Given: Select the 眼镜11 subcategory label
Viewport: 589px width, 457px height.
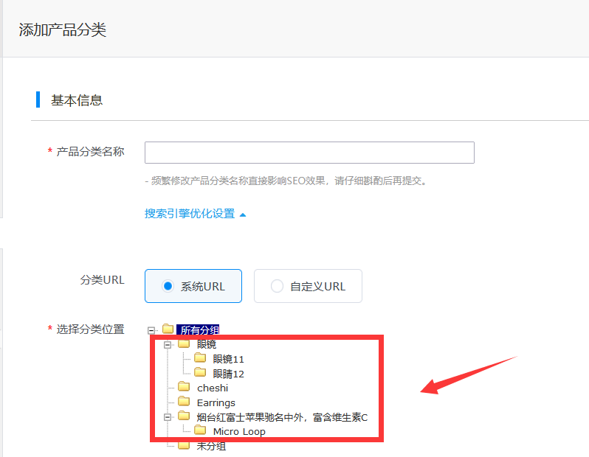Looking at the screenshot, I should click(x=228, y=359).
